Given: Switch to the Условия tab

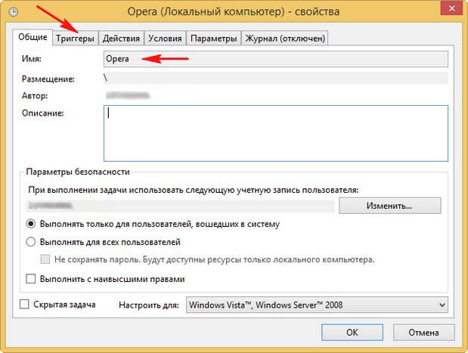Looking at the screenshot, I should pyautogui.click(x=165, y=39).
